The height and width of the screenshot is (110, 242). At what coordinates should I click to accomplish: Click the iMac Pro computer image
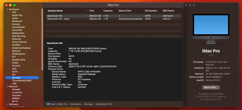coord(211,29)
